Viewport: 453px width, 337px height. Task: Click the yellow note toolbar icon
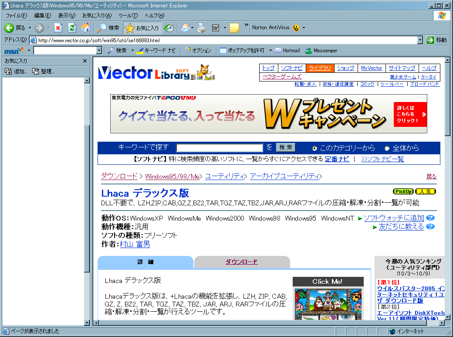click(234, 28)
